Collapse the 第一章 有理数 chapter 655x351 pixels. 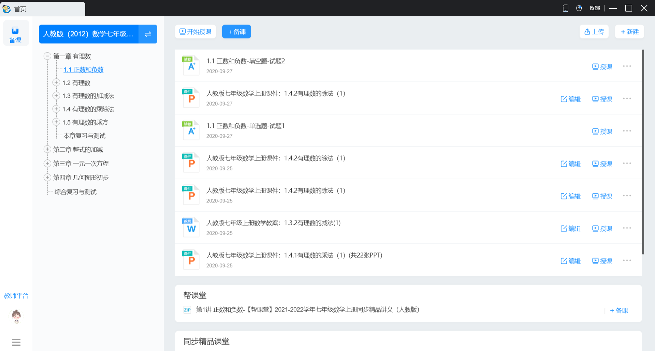pyautogui.click(x=47, y=56)
